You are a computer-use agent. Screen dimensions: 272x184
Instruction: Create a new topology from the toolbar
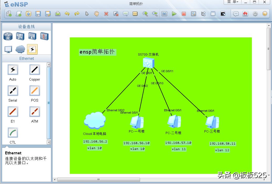click(x=9, y=14)
